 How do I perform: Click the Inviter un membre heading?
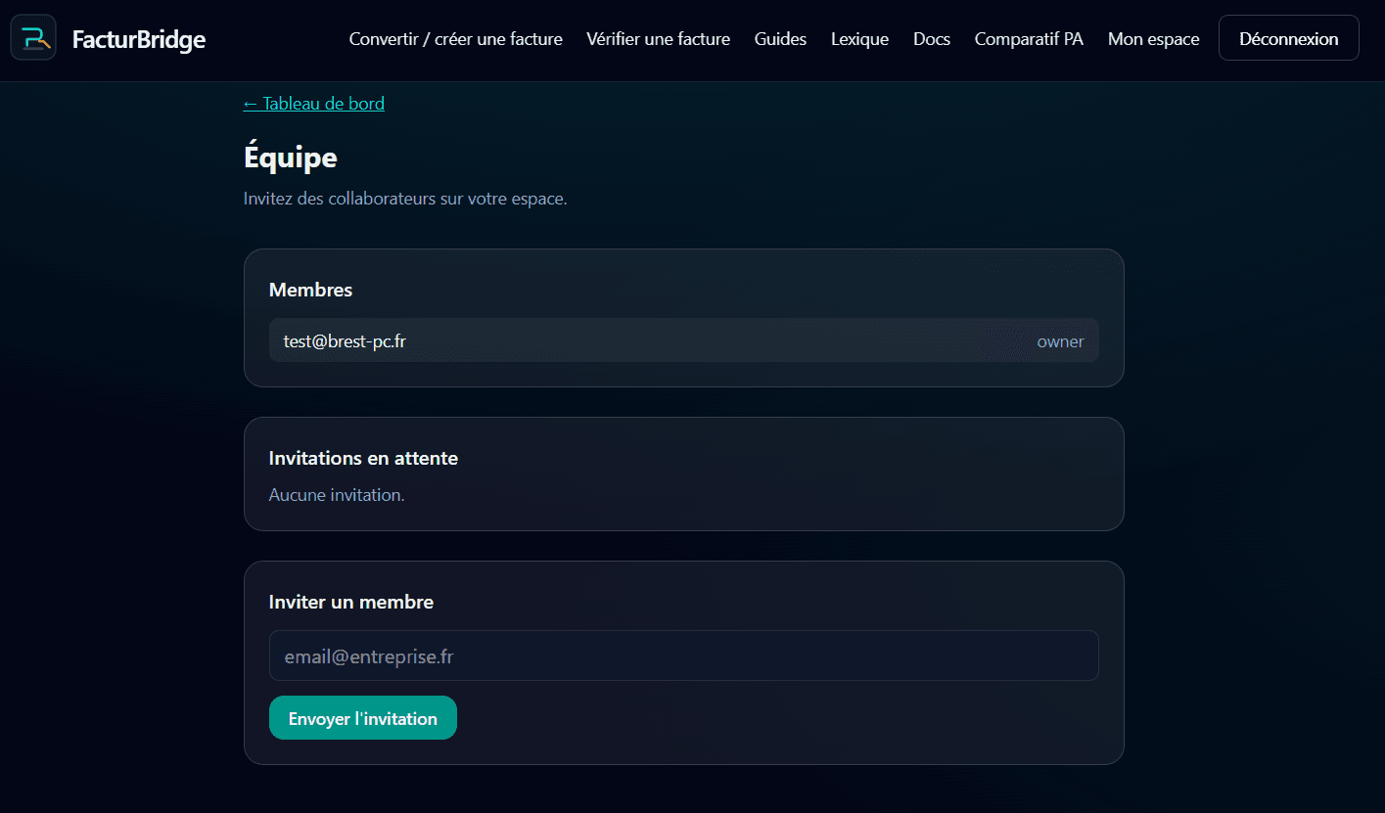(x=351, y=602)
